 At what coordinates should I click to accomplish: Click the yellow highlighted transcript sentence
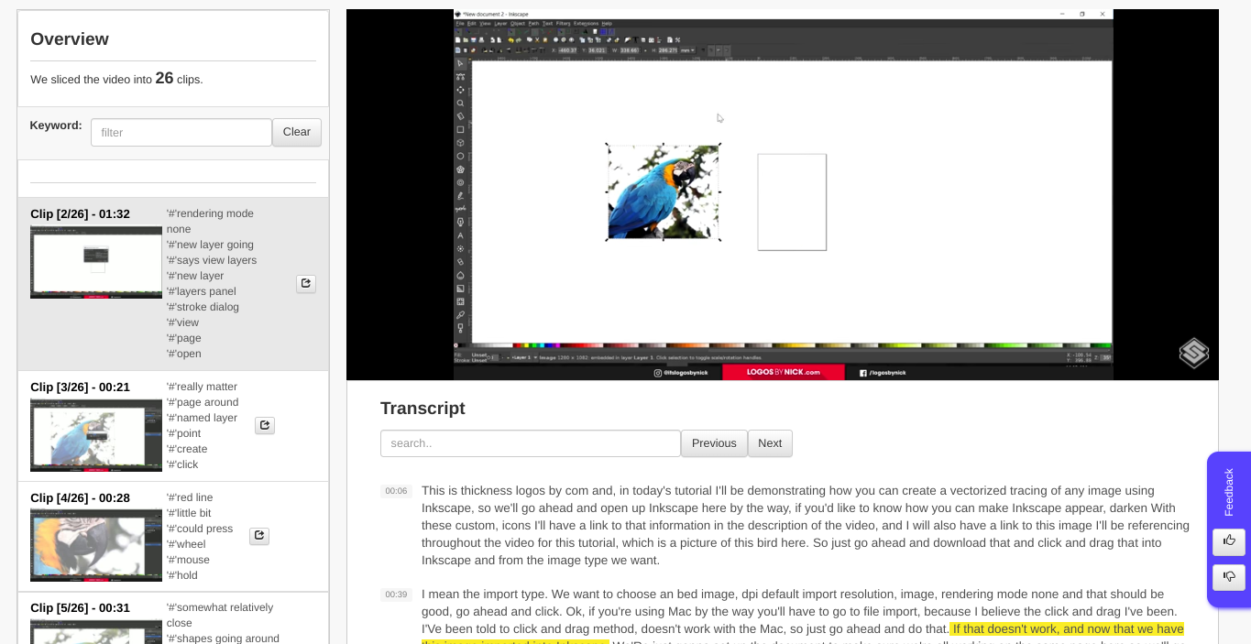pyautogui.click(x=1069, y=629)
